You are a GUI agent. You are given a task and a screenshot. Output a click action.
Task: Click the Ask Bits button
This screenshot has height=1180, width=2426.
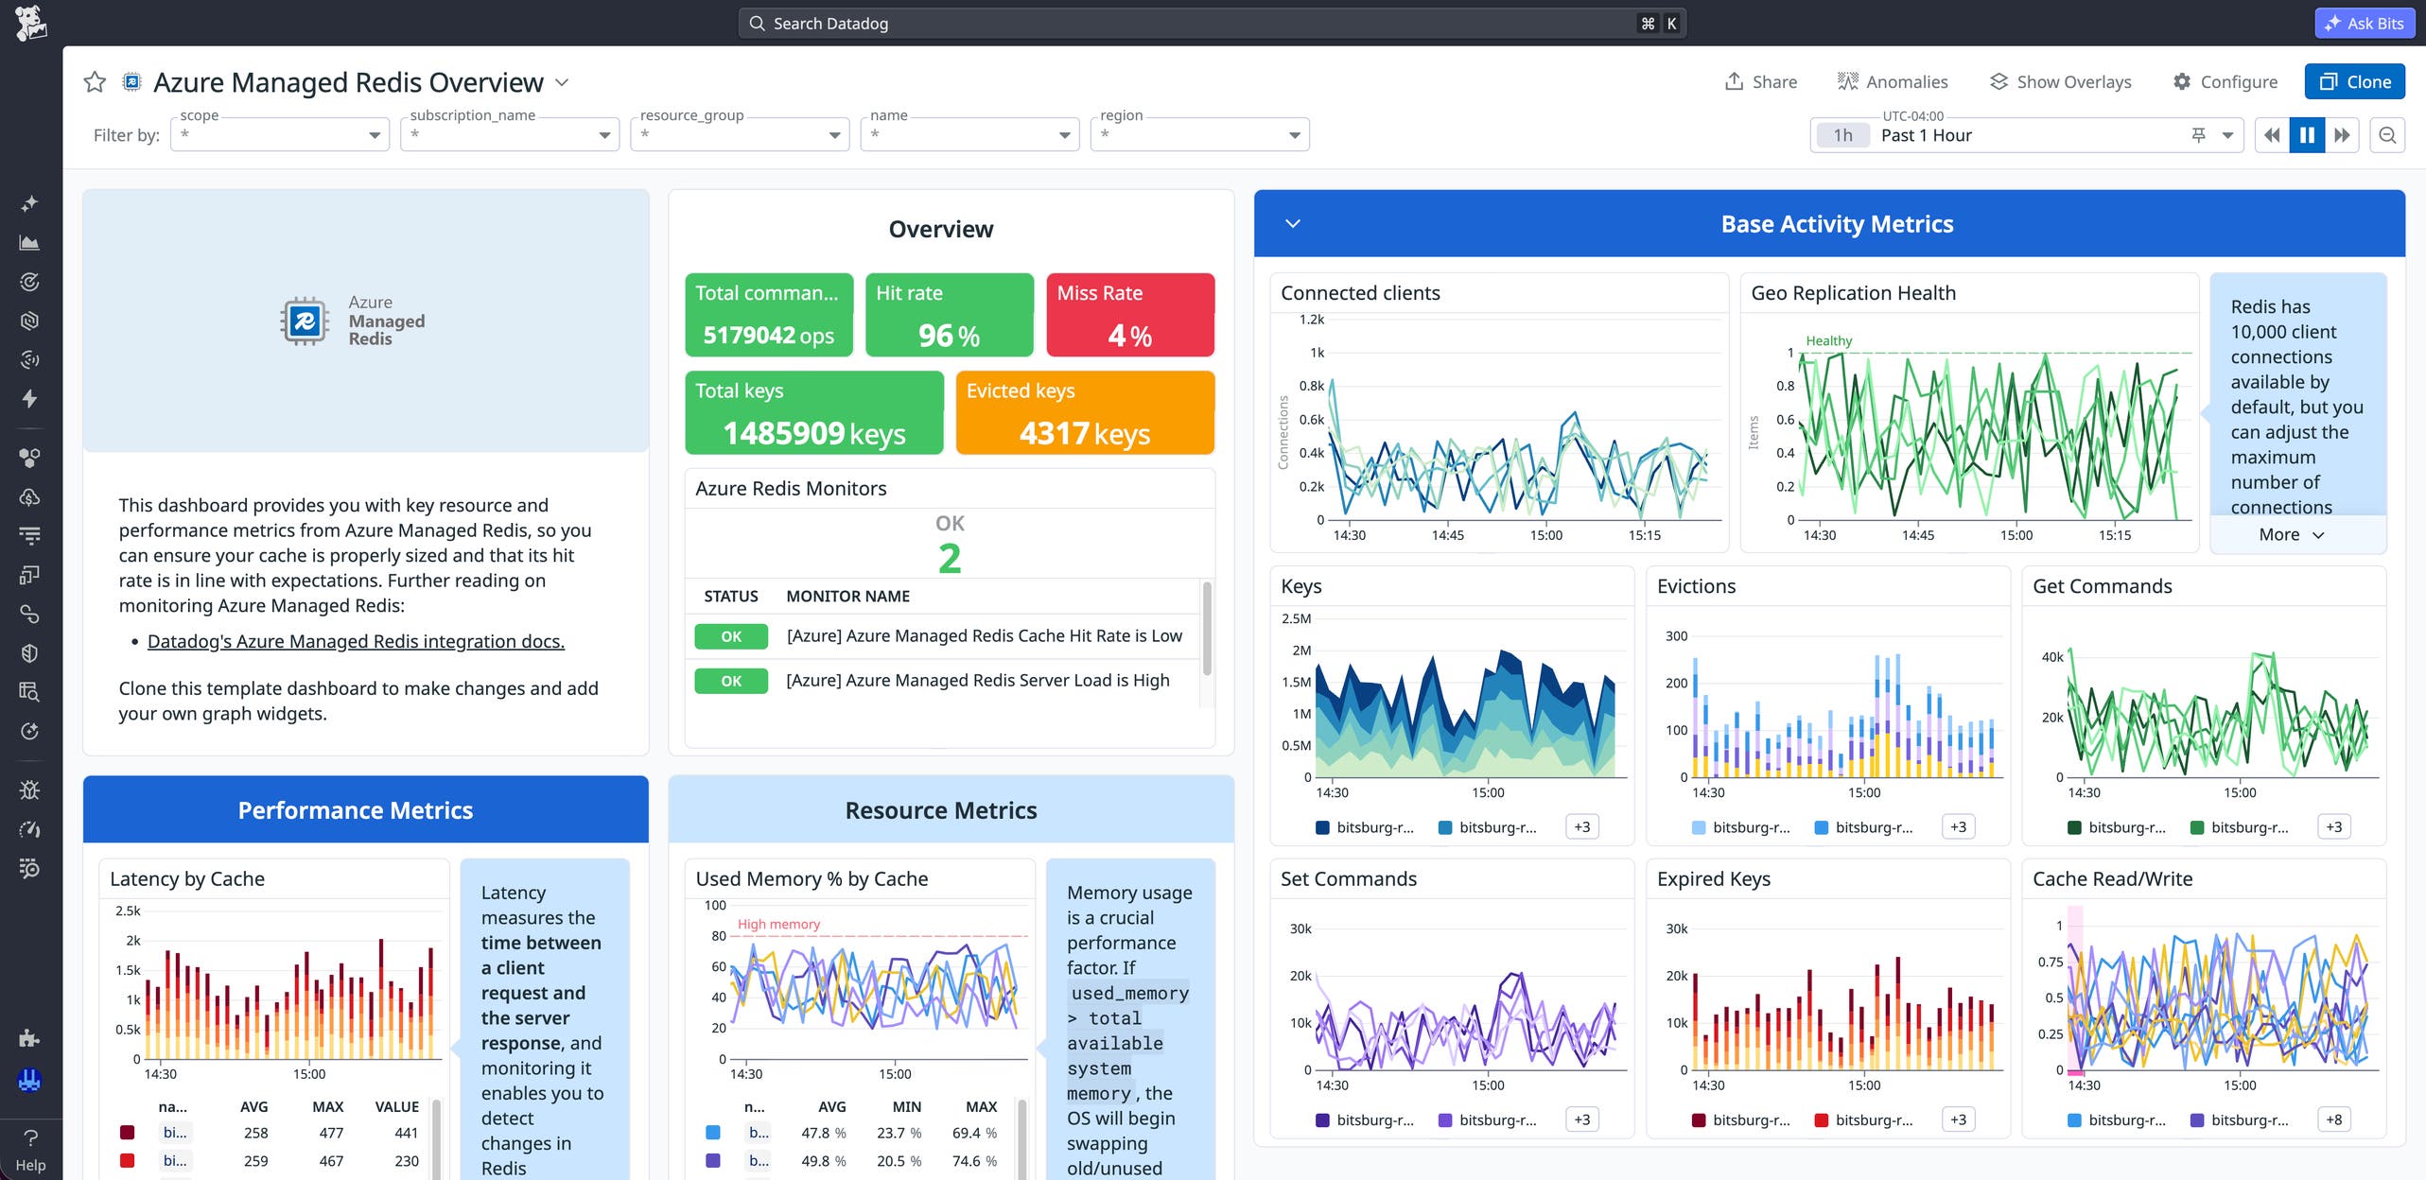2365,24
